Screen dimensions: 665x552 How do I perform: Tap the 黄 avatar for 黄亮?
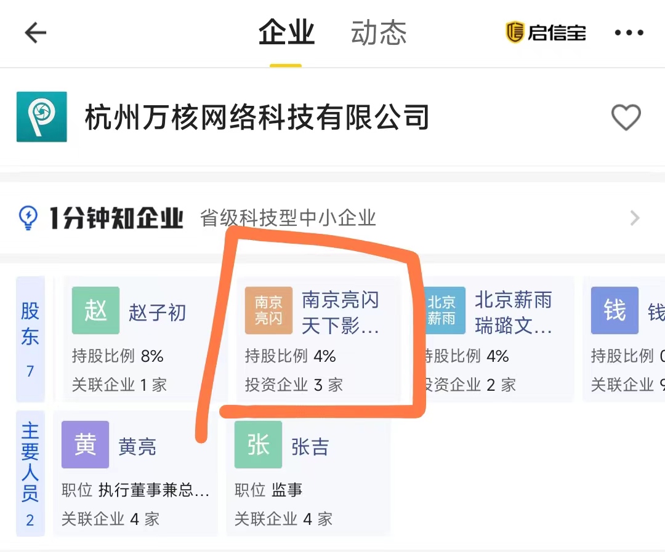pos(85,446)
